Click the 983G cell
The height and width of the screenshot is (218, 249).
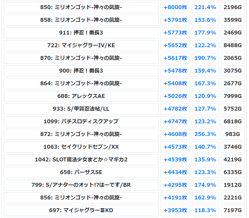pyautogui.click(x=233, y=134)
